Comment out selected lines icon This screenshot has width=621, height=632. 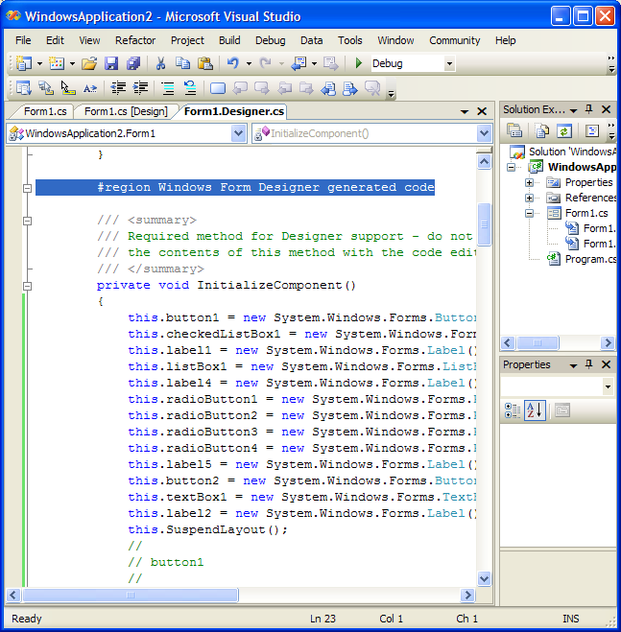tap(167, 88)
